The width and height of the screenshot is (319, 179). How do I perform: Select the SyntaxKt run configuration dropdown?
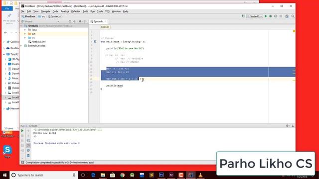pos(255,16)
